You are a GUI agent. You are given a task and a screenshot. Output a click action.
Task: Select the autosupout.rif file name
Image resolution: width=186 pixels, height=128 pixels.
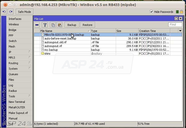click(53, 46)
